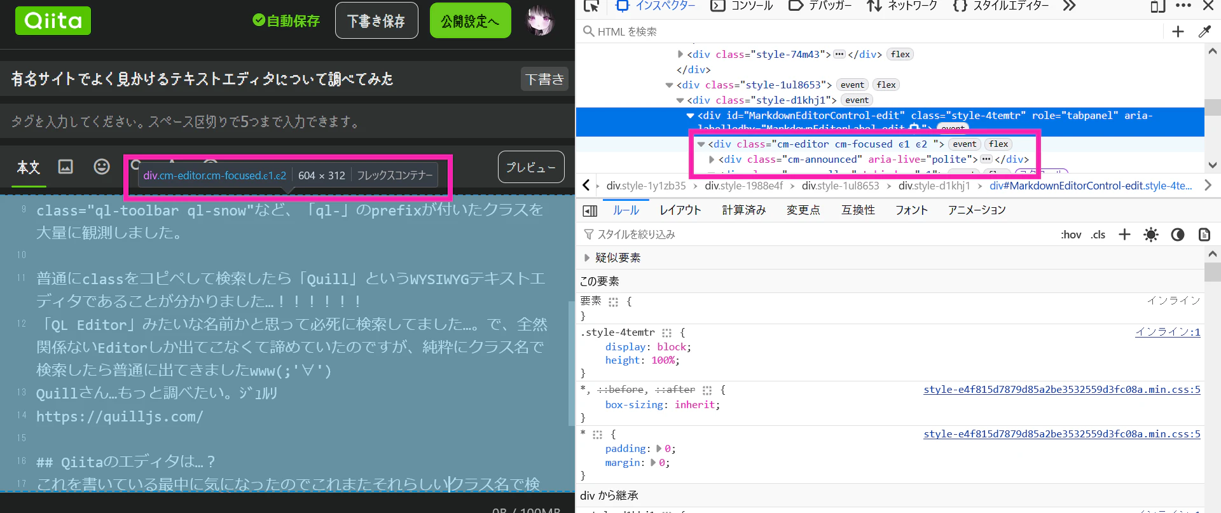Image resolution: width=1221 pixels, height=513 pixels.
Task: Toggle light color scheme simulation
Action: pos(1151,235)
